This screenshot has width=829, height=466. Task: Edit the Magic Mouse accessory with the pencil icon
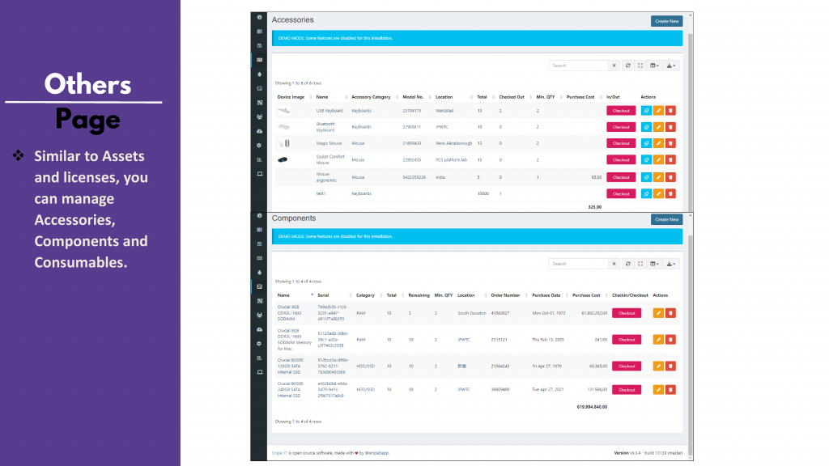[658, 143]
